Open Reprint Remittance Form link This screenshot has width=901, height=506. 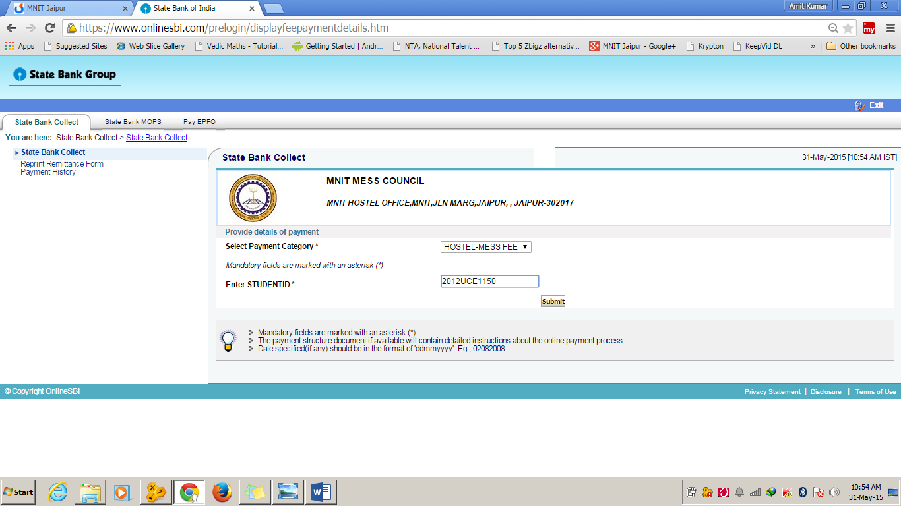pyautogui.click(x=62, y=164)
